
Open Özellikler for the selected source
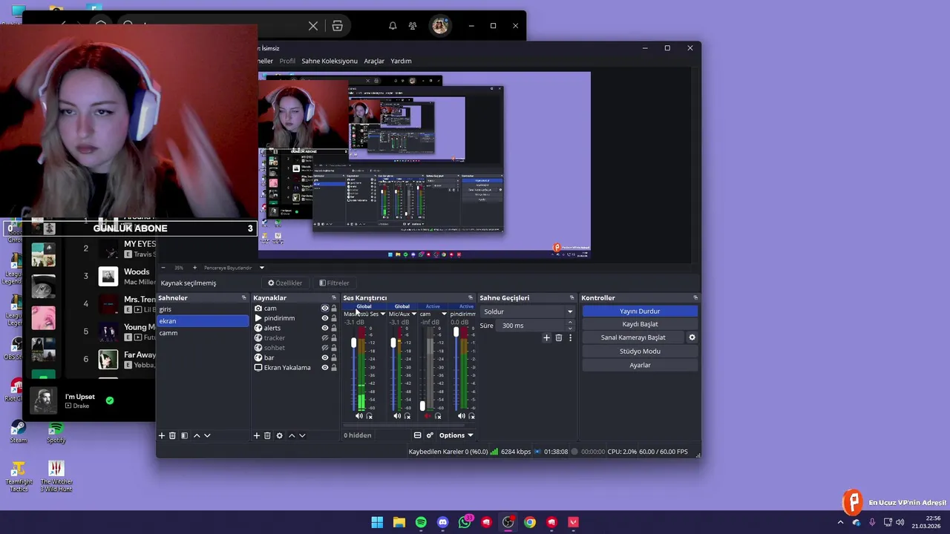coord(285,283)
